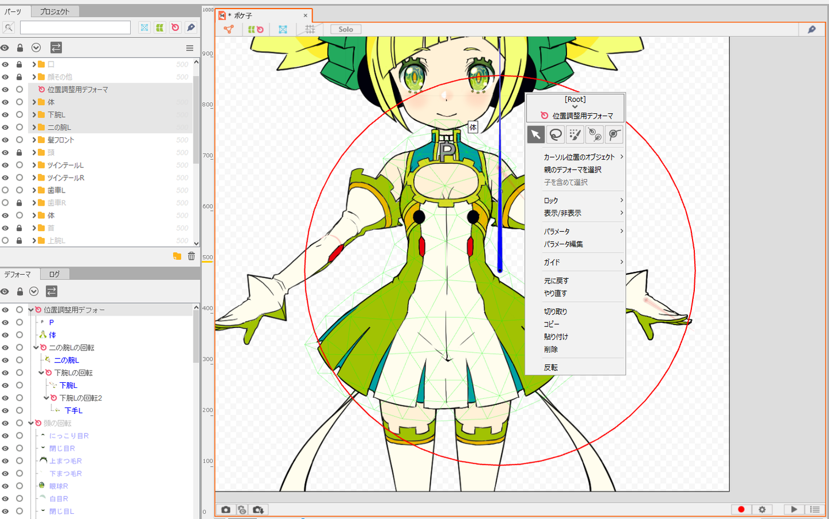Toggle visibility of ツインテールL part
This screenshot has height=519, width=829.
coord(5,165)
